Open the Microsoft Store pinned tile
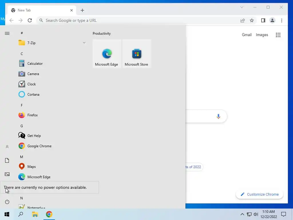 pos(136,54)
